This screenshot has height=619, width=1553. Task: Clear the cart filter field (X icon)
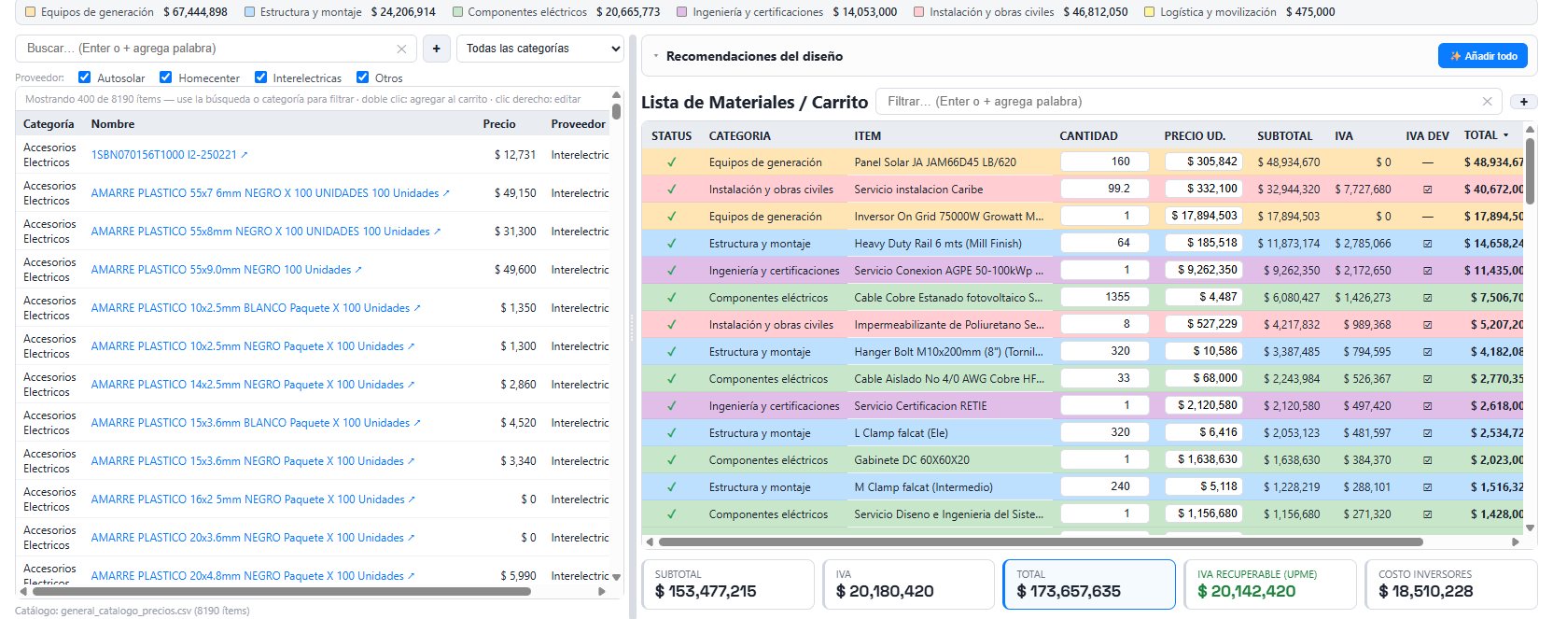tap(1488, 102)
